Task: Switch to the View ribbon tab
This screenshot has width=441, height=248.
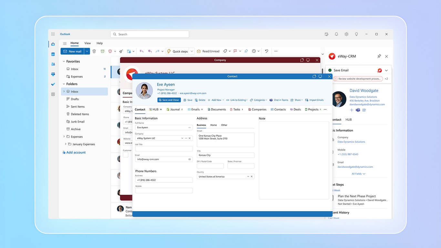Action: 87,43
